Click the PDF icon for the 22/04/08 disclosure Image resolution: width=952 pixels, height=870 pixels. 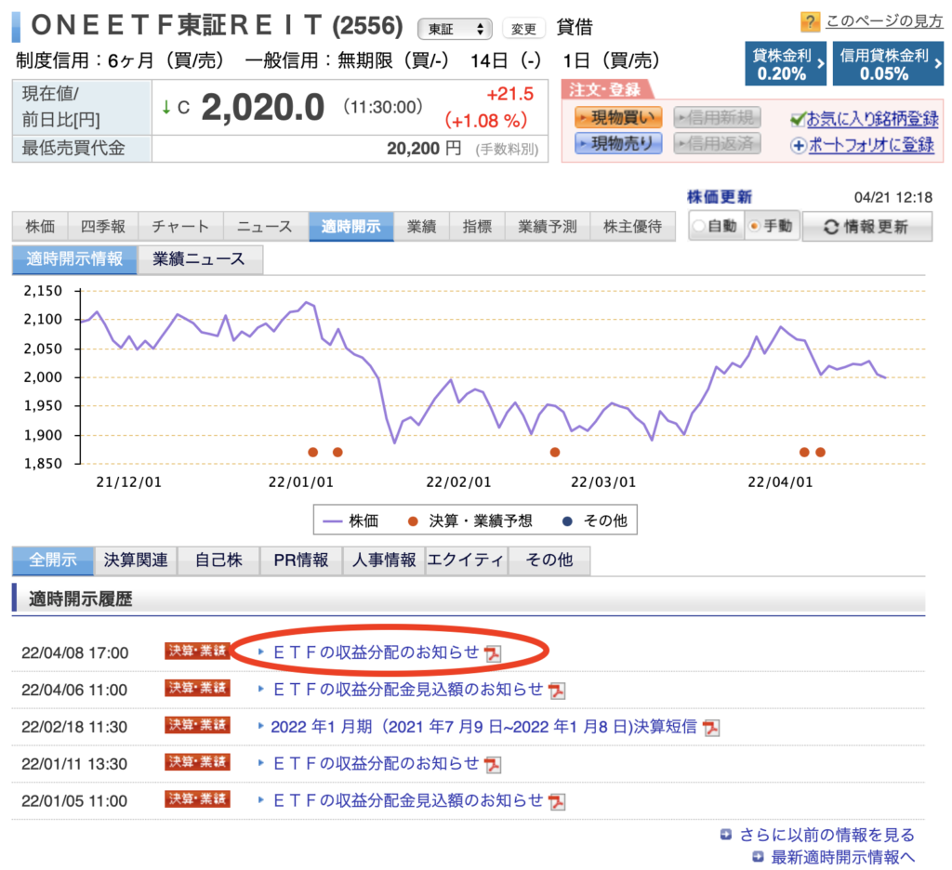pos(493,653)
